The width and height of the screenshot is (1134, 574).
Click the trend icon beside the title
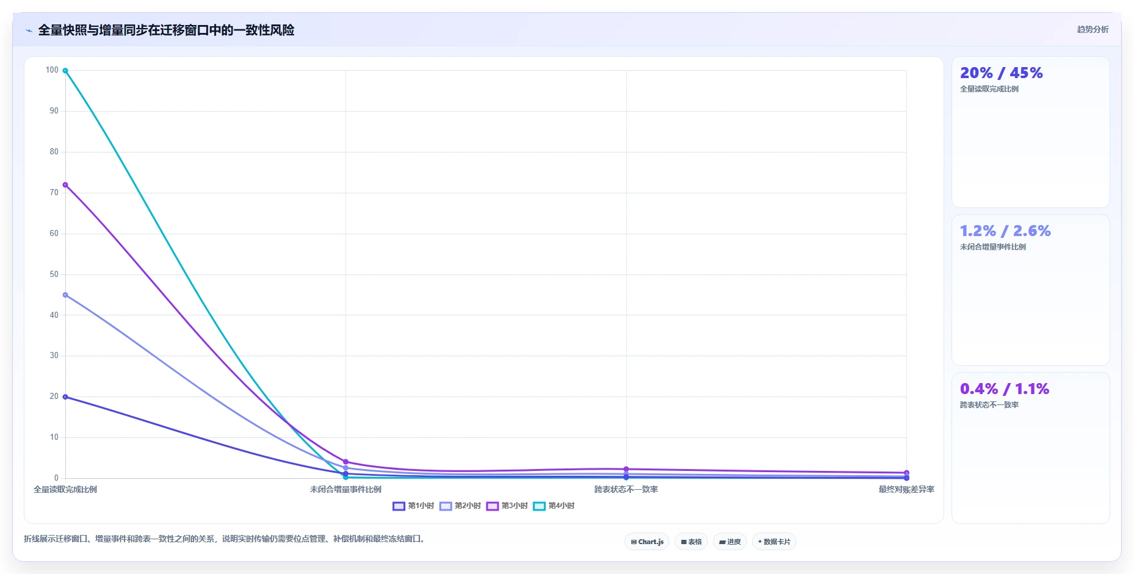(x=29, y=30)
